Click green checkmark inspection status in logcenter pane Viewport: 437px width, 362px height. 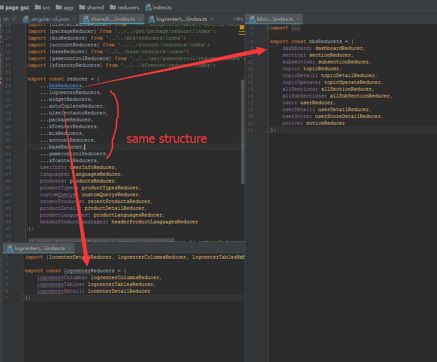242,257
